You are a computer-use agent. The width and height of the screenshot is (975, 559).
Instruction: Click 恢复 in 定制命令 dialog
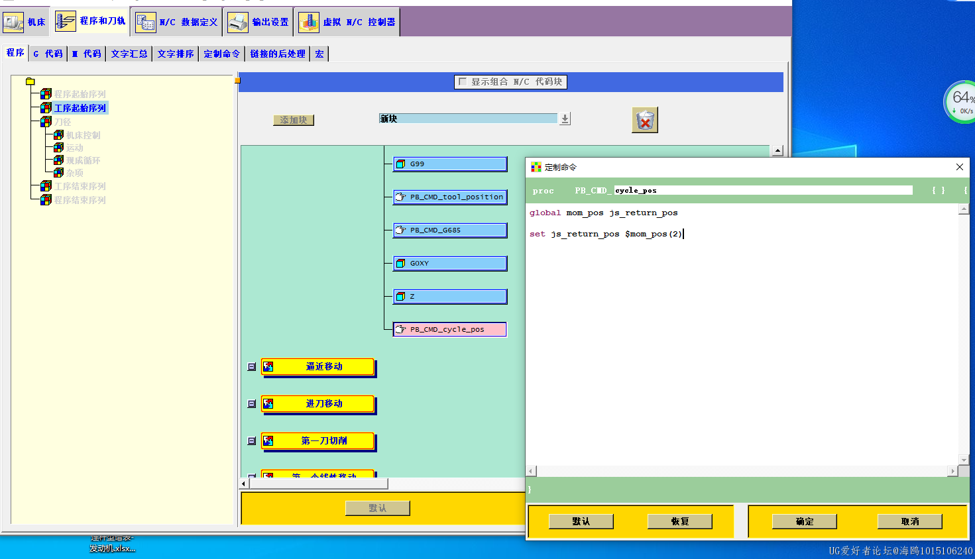tap(680, 522)
